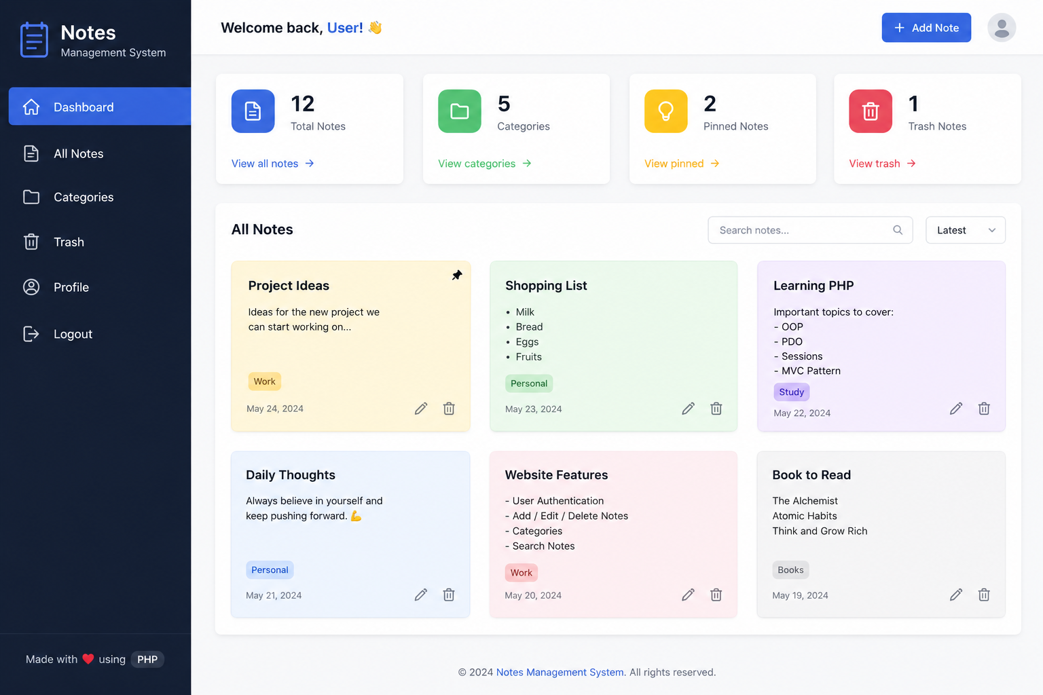Click the Study tag on Learning PHP

point(792,392)
